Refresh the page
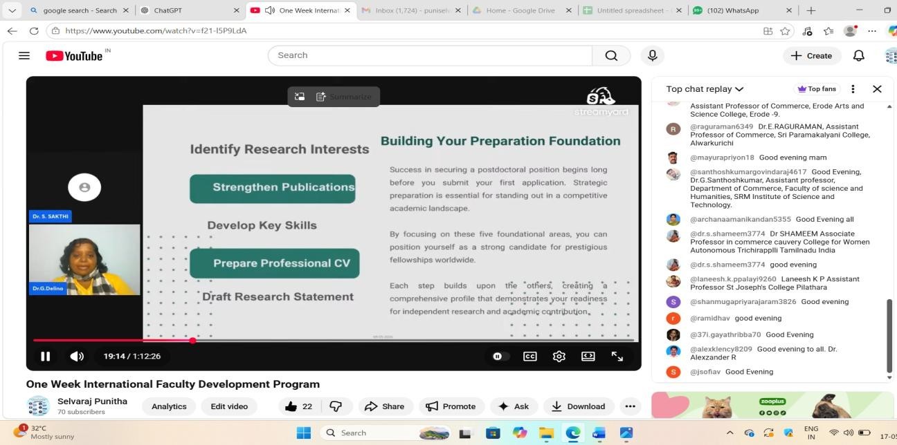The width and height of the screenshot is (897, 445). tap(34, 31)
